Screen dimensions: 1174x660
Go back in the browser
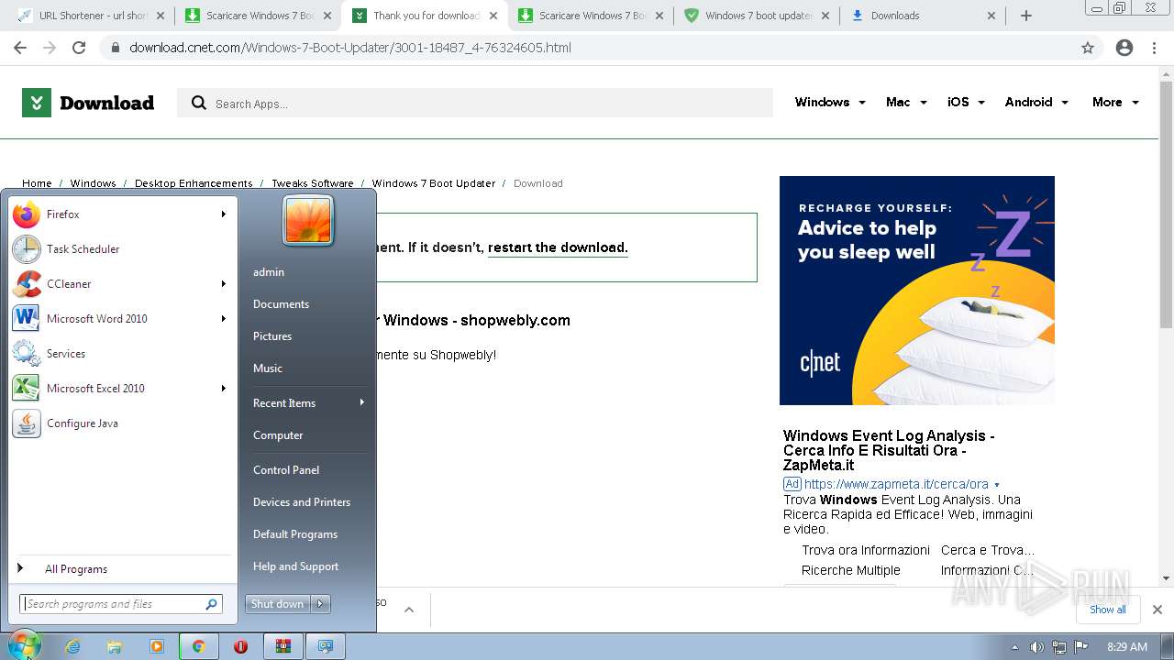pyautogui.click(x=20, y=48)
